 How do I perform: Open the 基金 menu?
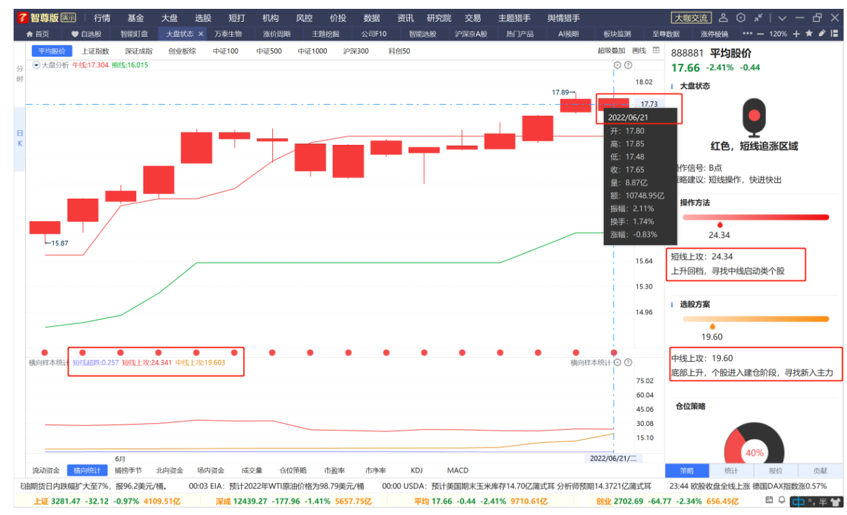tap(136, 18)
